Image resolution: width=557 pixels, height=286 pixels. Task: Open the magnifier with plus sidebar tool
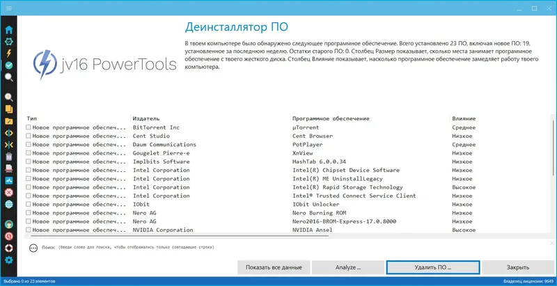(9, 97)
